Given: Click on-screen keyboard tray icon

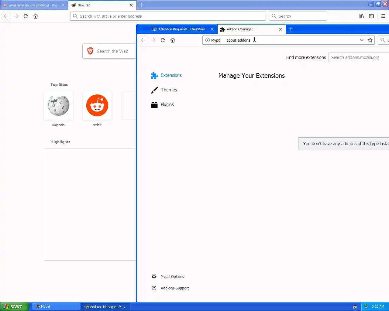Looking at the screenshot, I should coord(355,307).
